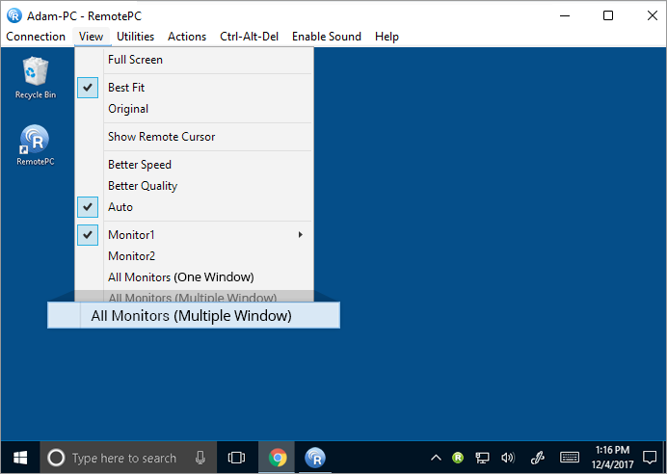The width and height of the screenshot is (667, 474).
Task: Toggle the checked Best Fit option
Action: 195,88
